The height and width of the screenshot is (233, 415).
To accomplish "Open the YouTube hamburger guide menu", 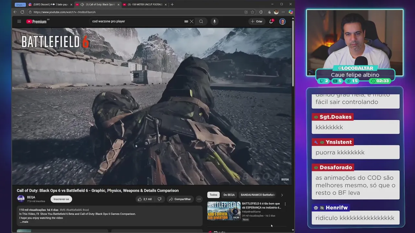I will point(19,21).
